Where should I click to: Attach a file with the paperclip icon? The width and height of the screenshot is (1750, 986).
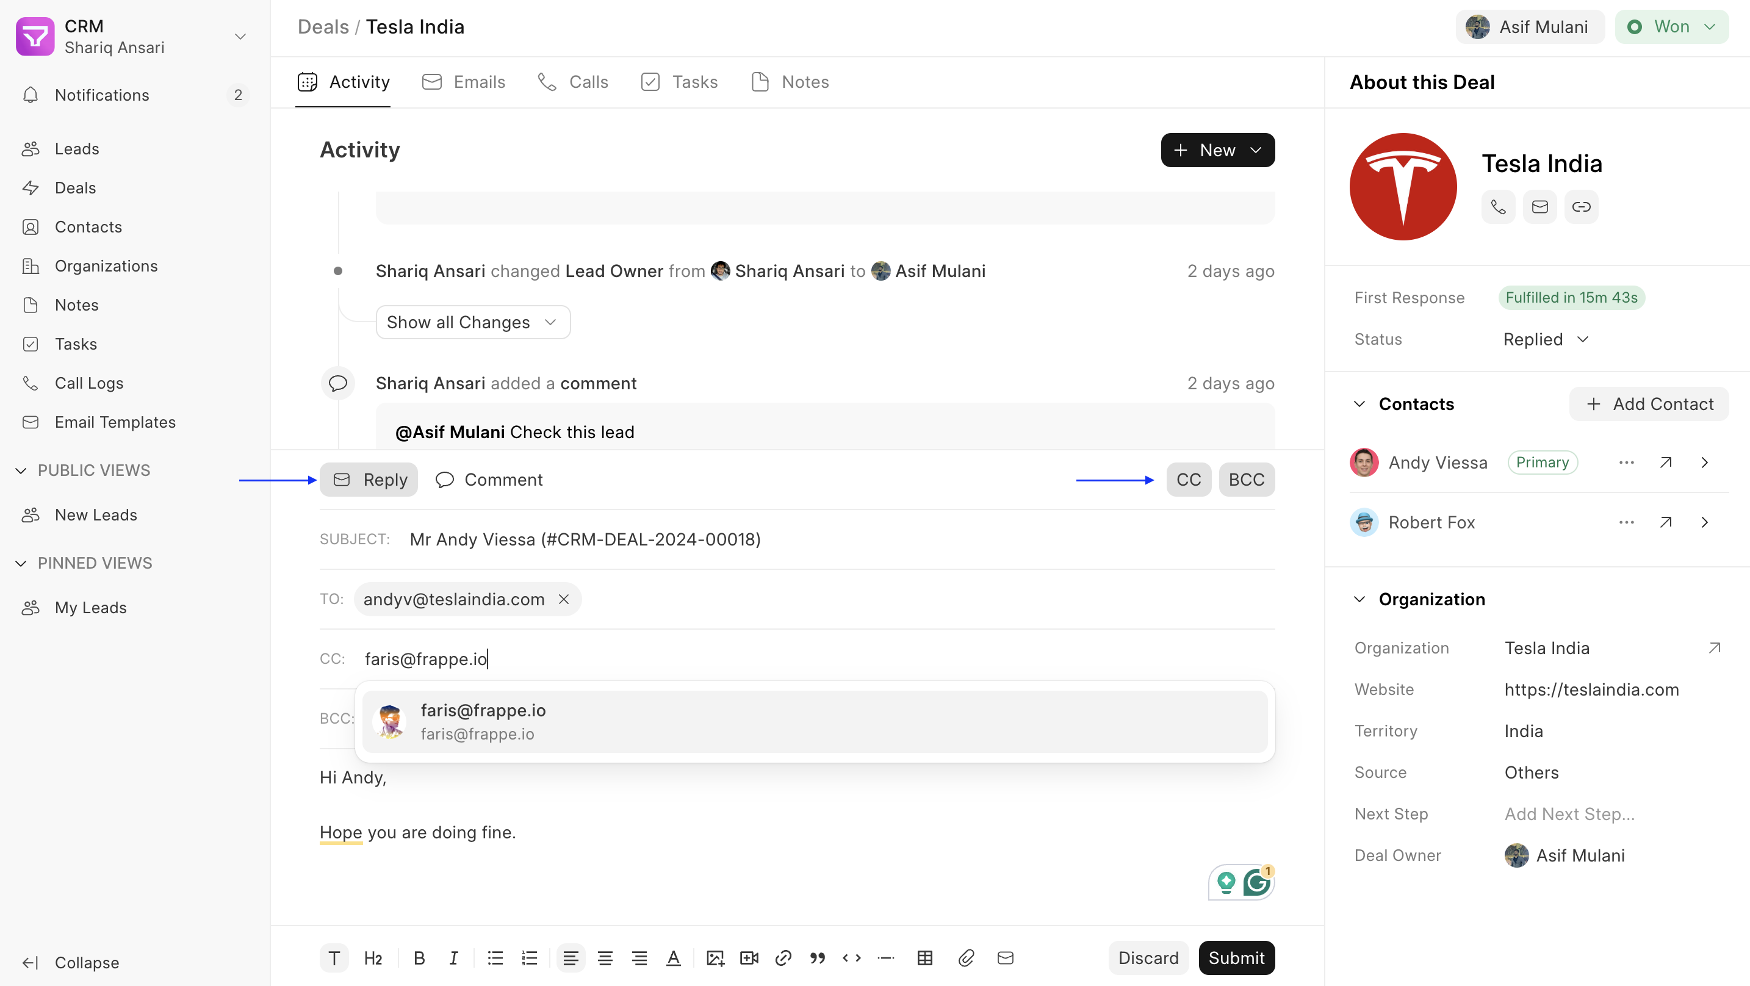click(966, 958)
